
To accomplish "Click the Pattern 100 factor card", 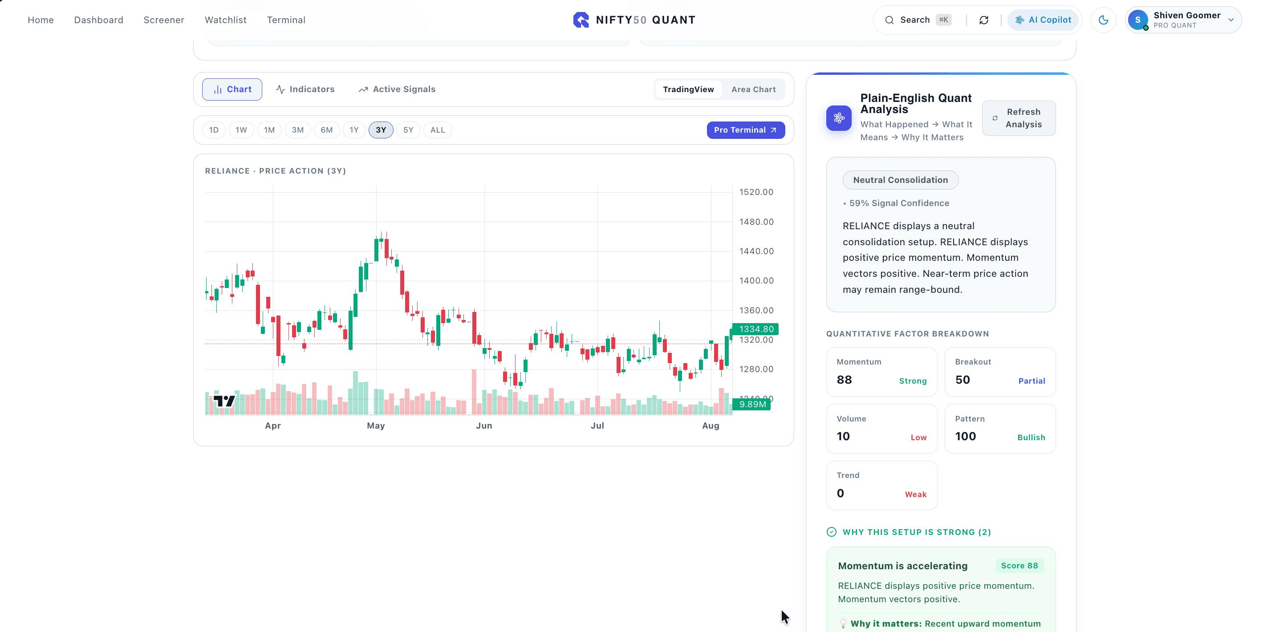I will pyautogui.click(x=1000, y=429).
